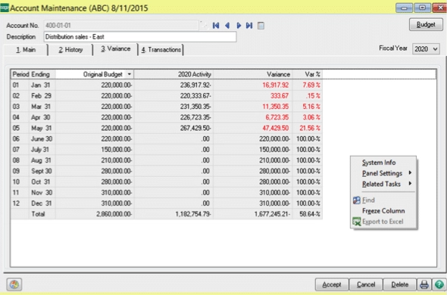
Task: Open the account lookup icon
Action: [204, 26]
